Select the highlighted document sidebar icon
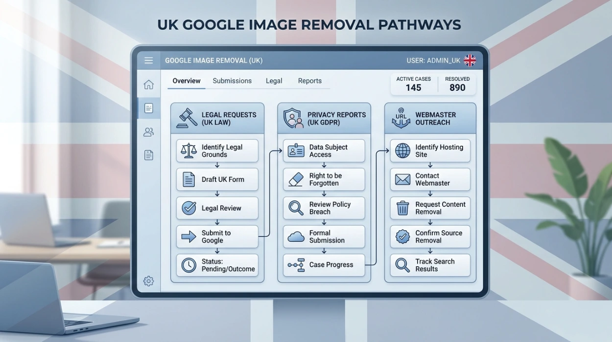 tap(148, 108)
